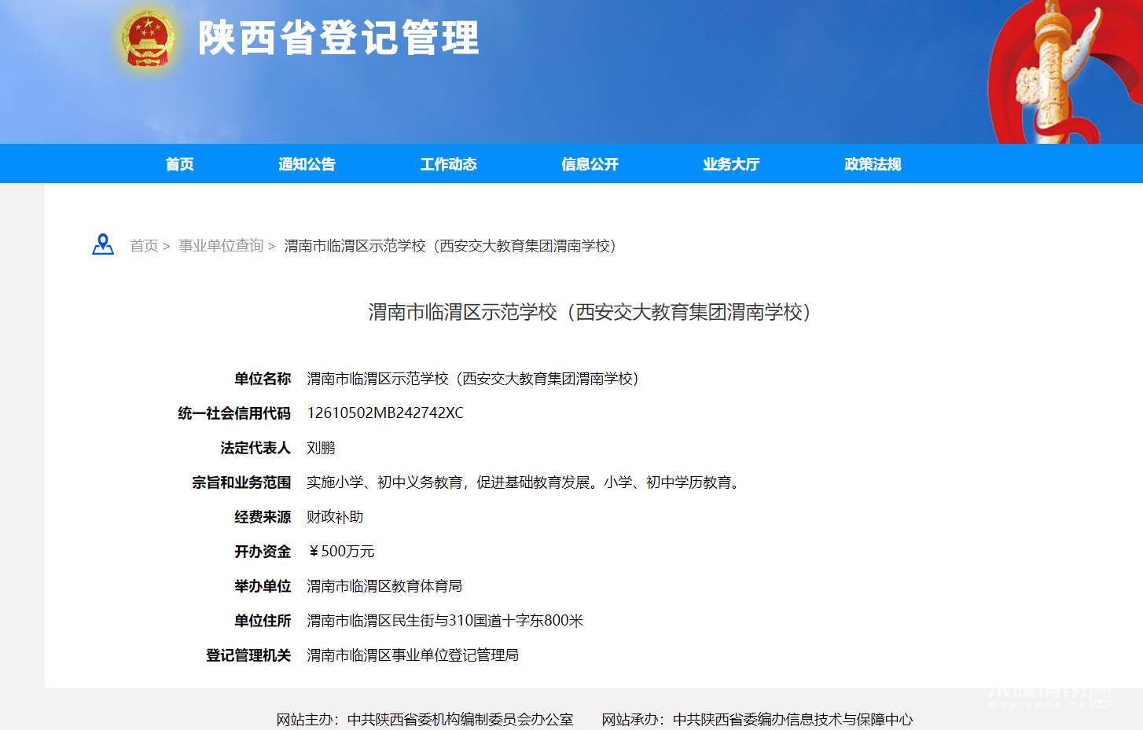Viewport: 1143px width, 730px height.
Task: Click footer 网站承办 contractor text
Action: click(757, 719)
